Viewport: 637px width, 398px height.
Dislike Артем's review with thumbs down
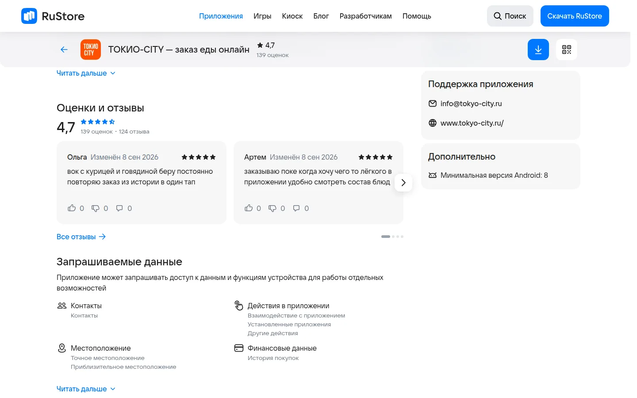tap(272, 208)
